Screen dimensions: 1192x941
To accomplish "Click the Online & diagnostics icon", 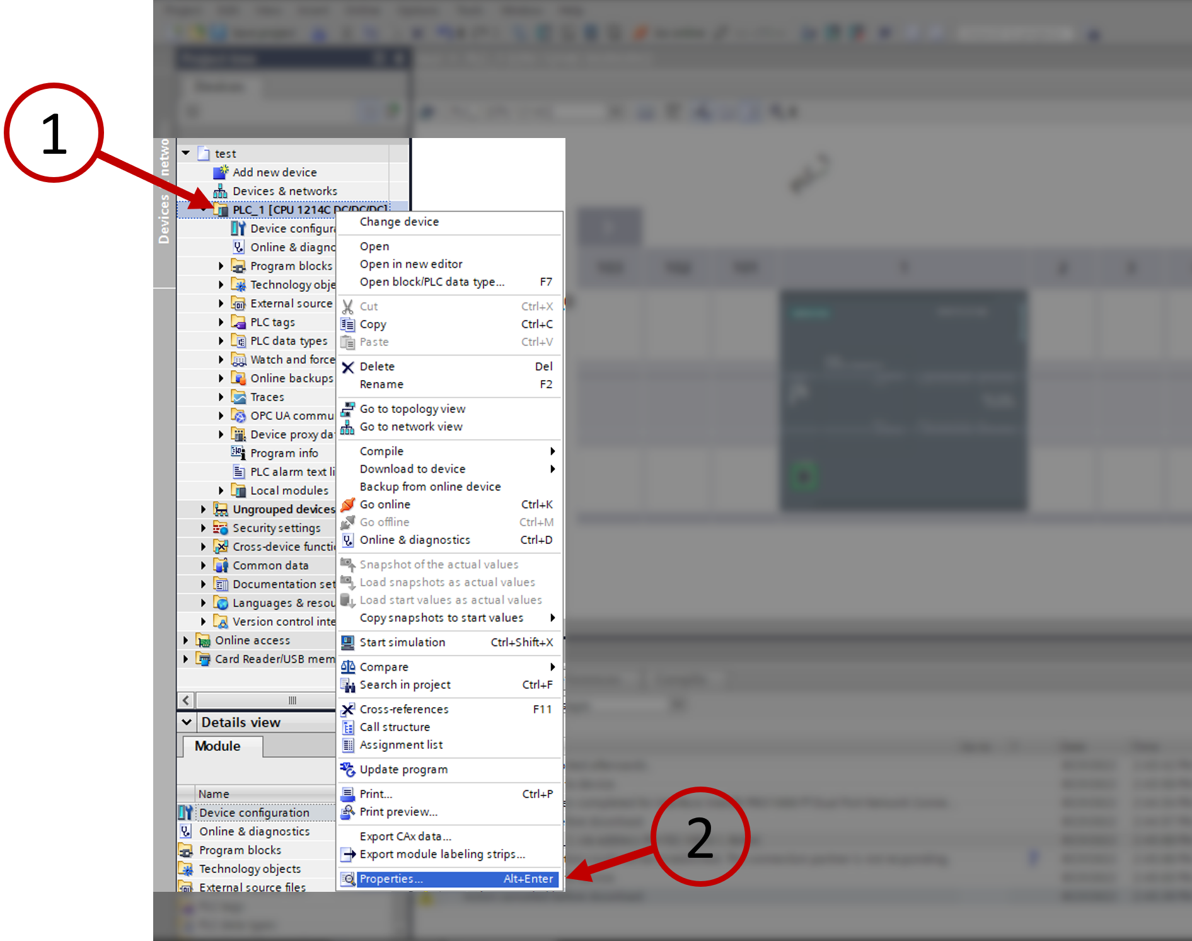I will coord(239,246).
